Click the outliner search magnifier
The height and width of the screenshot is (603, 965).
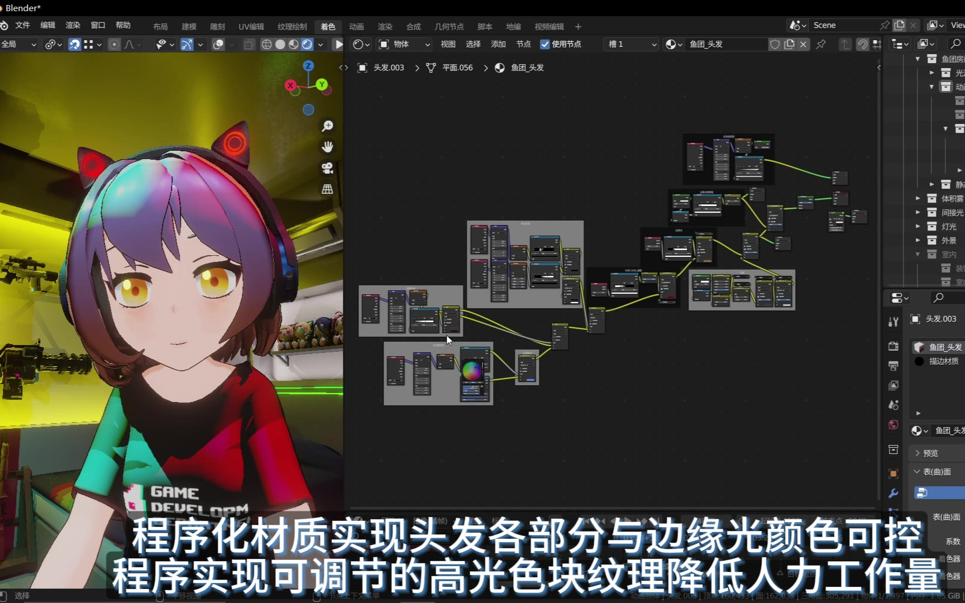956,44
